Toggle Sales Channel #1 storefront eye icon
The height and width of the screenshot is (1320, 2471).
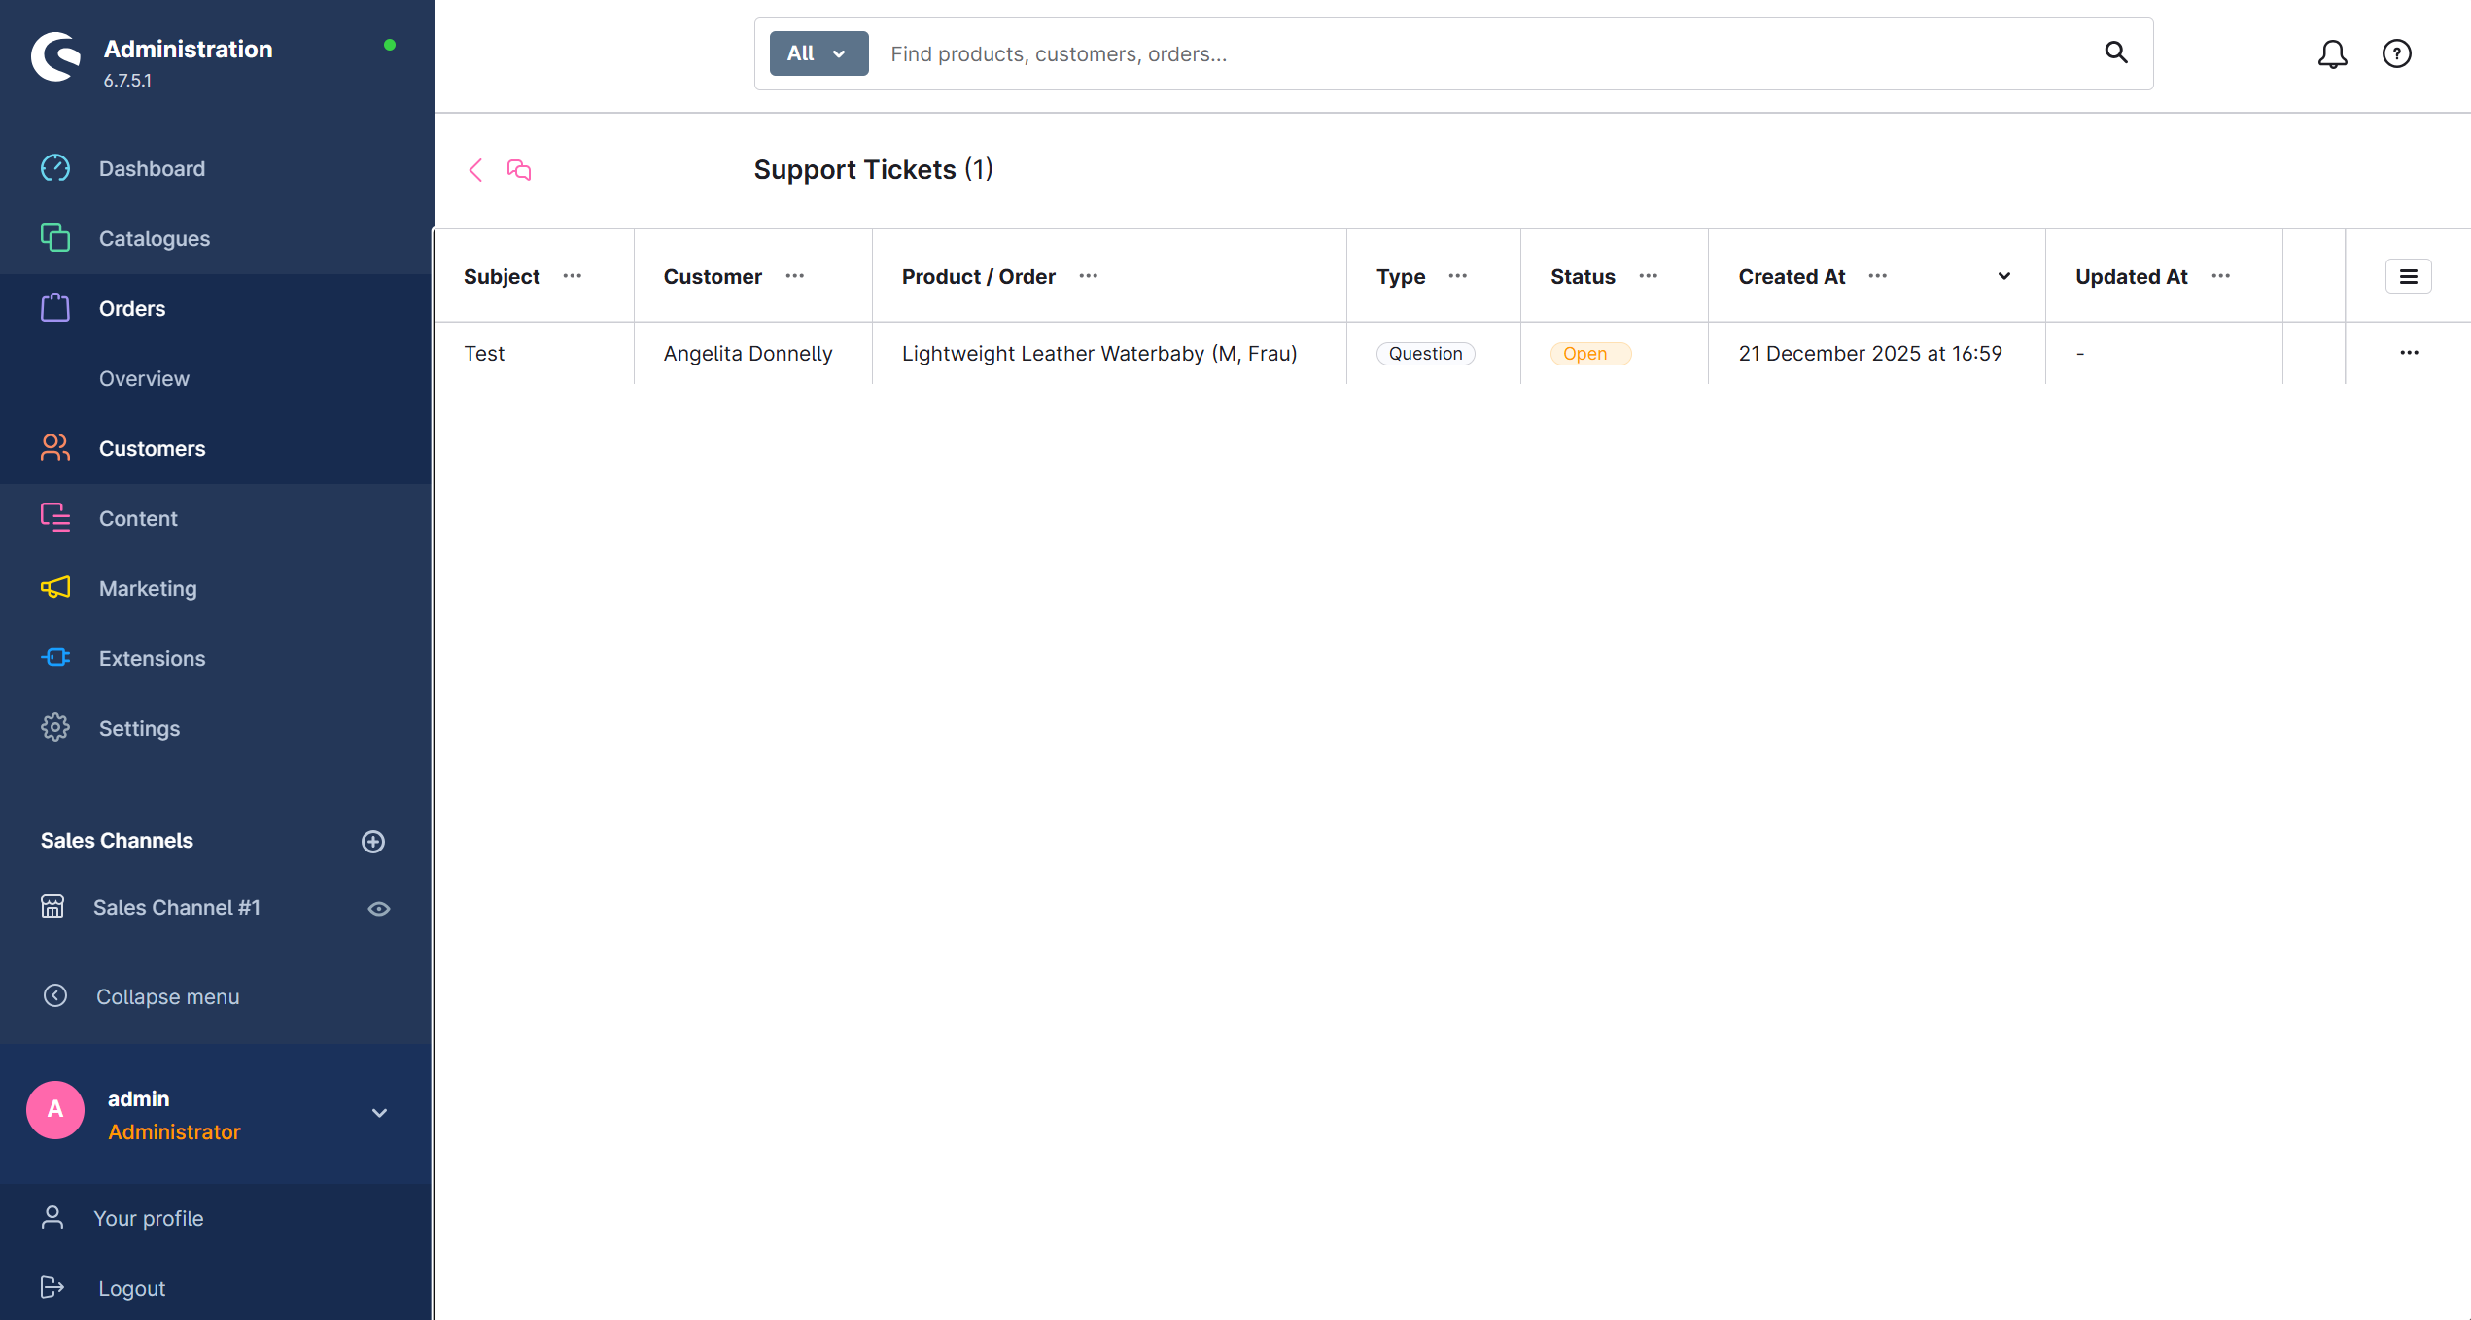379,909
